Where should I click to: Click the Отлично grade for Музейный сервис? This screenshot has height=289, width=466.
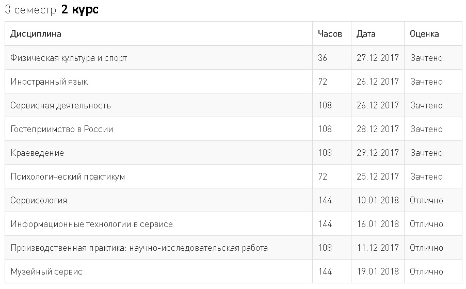coord(426,271)
